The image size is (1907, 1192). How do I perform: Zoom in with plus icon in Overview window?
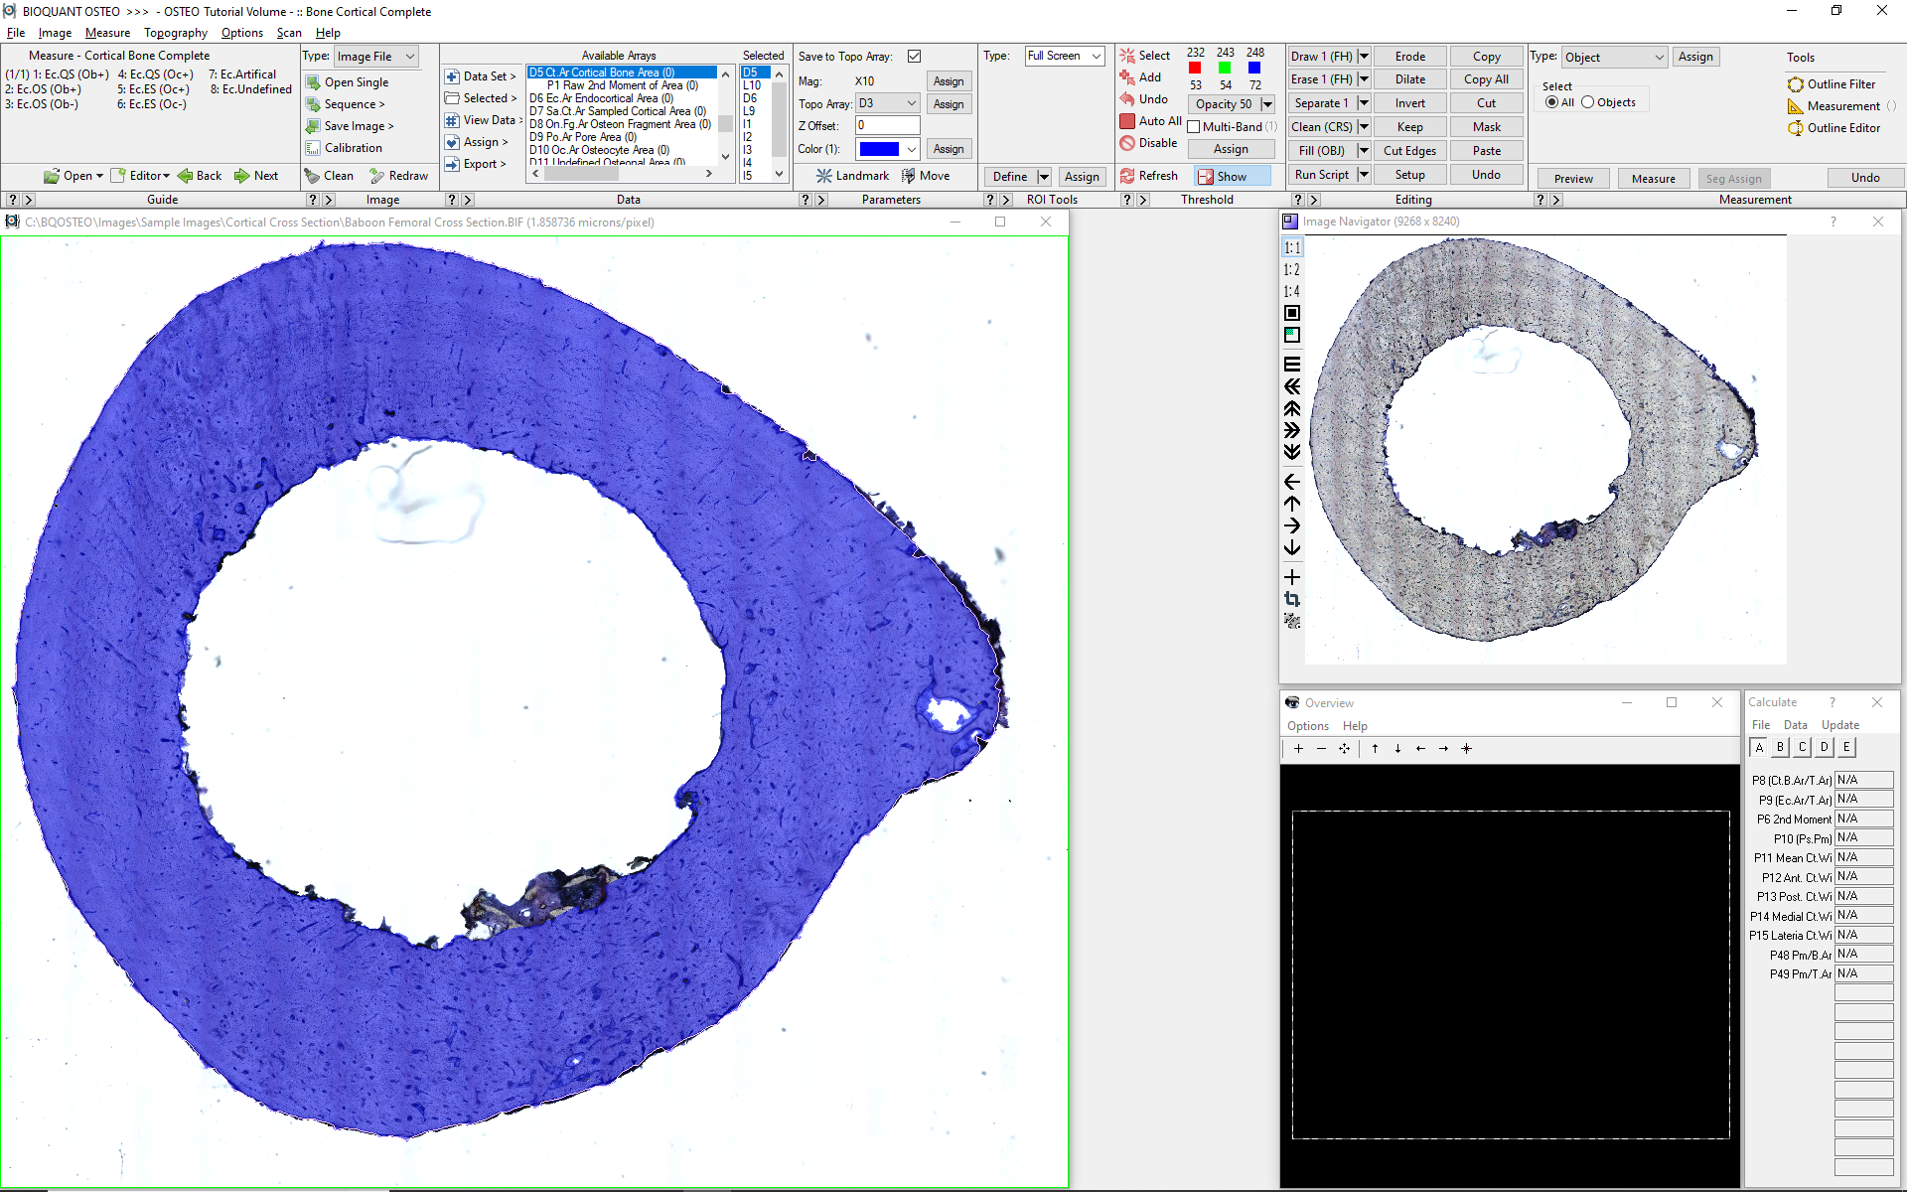click(x=1298, y=749)
